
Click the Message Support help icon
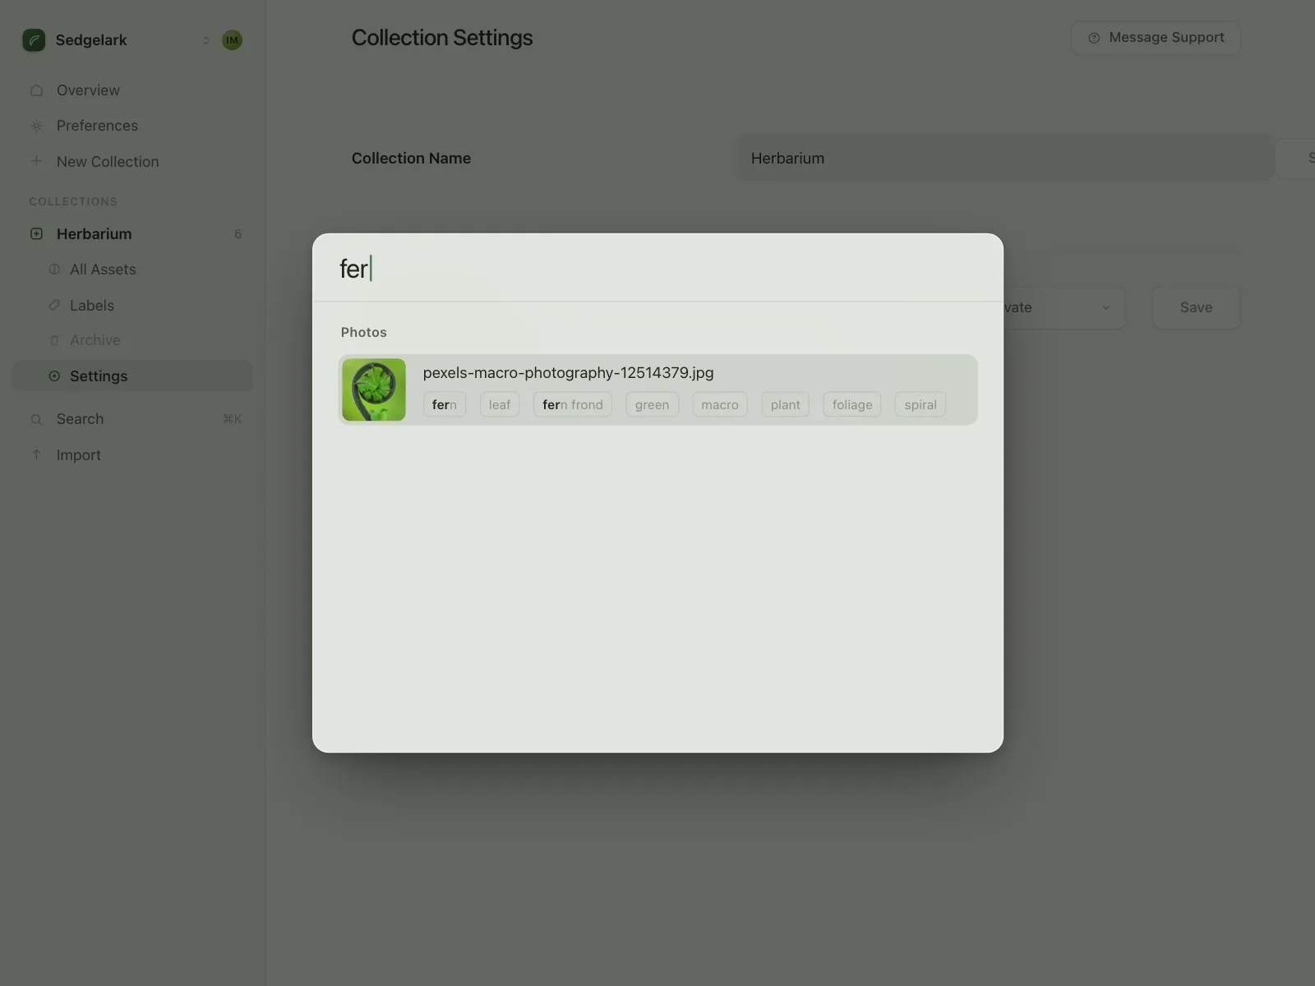[1094, 38]
